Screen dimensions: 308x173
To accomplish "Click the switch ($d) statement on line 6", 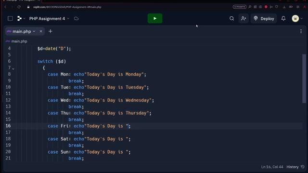I will pos(51,62).
